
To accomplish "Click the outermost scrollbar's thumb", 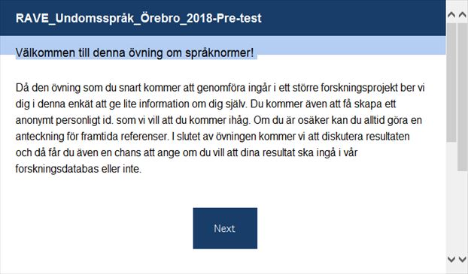I will click(462, 97).
